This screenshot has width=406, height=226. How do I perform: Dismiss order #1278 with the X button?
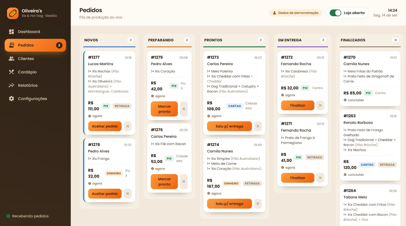[x=127, y=194]
